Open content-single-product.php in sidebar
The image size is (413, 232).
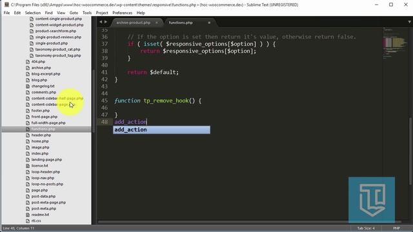59,19
